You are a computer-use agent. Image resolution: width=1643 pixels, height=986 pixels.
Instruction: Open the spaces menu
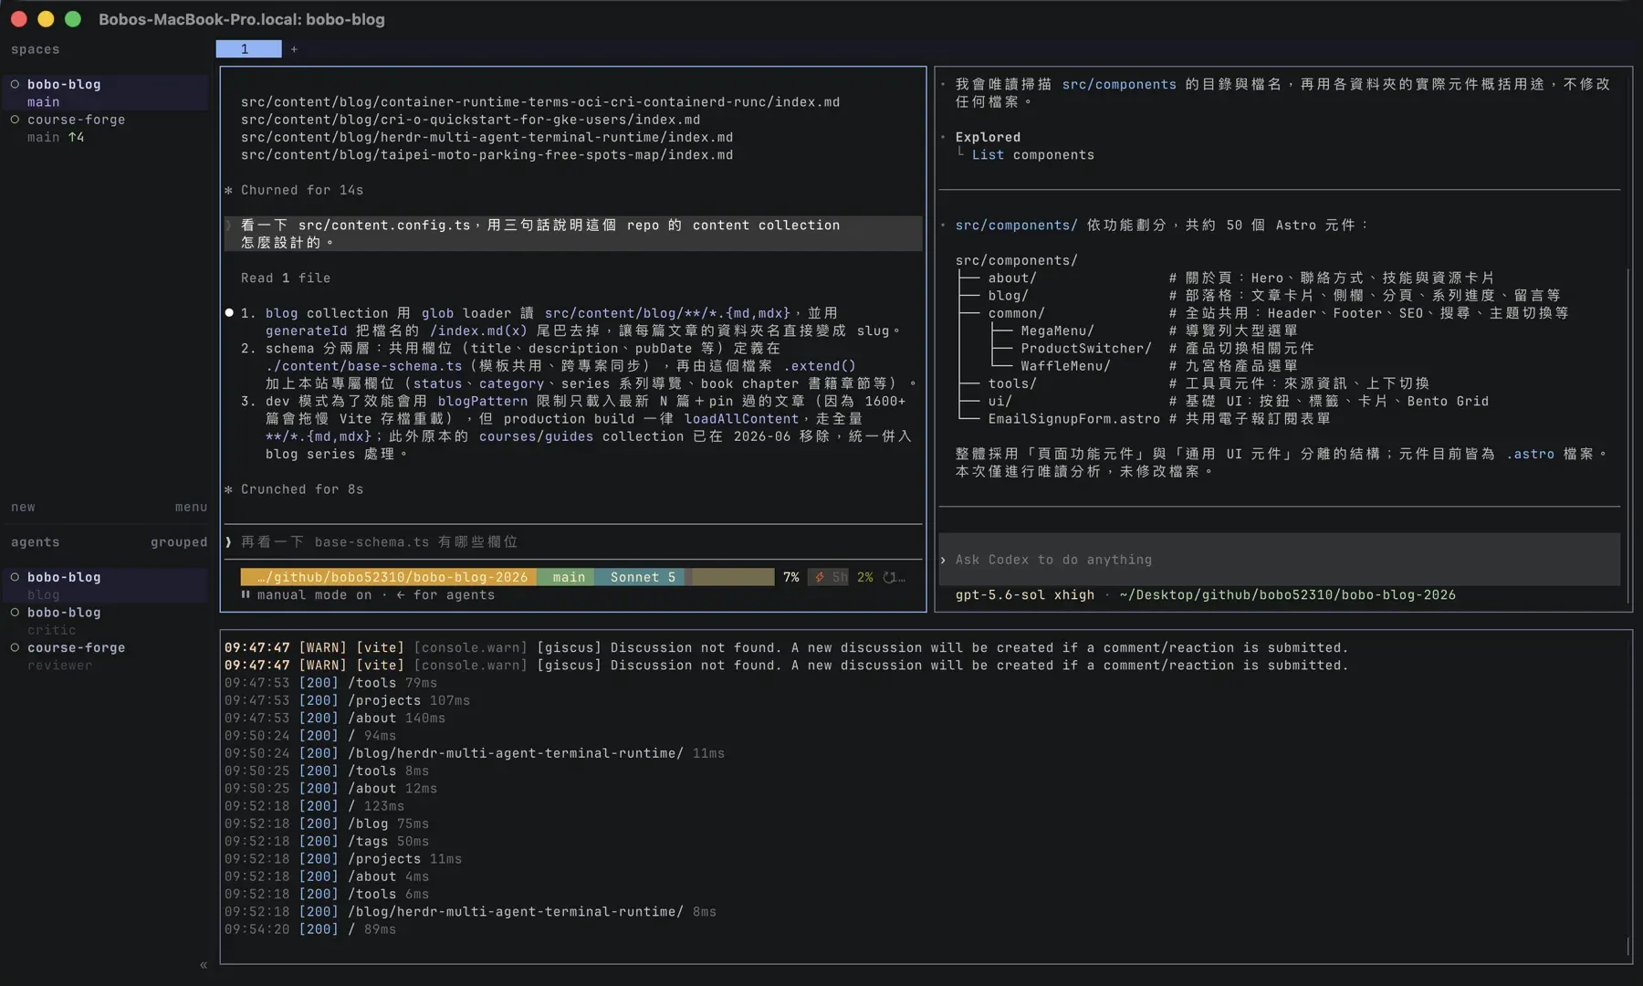[191, 507]
